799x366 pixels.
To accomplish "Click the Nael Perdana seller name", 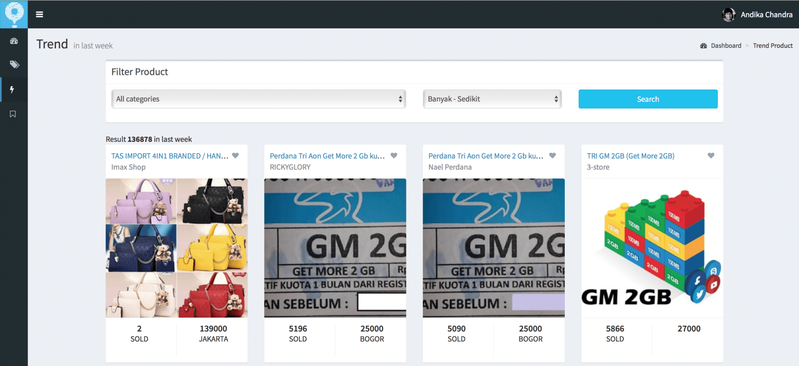I will [450, 167].
